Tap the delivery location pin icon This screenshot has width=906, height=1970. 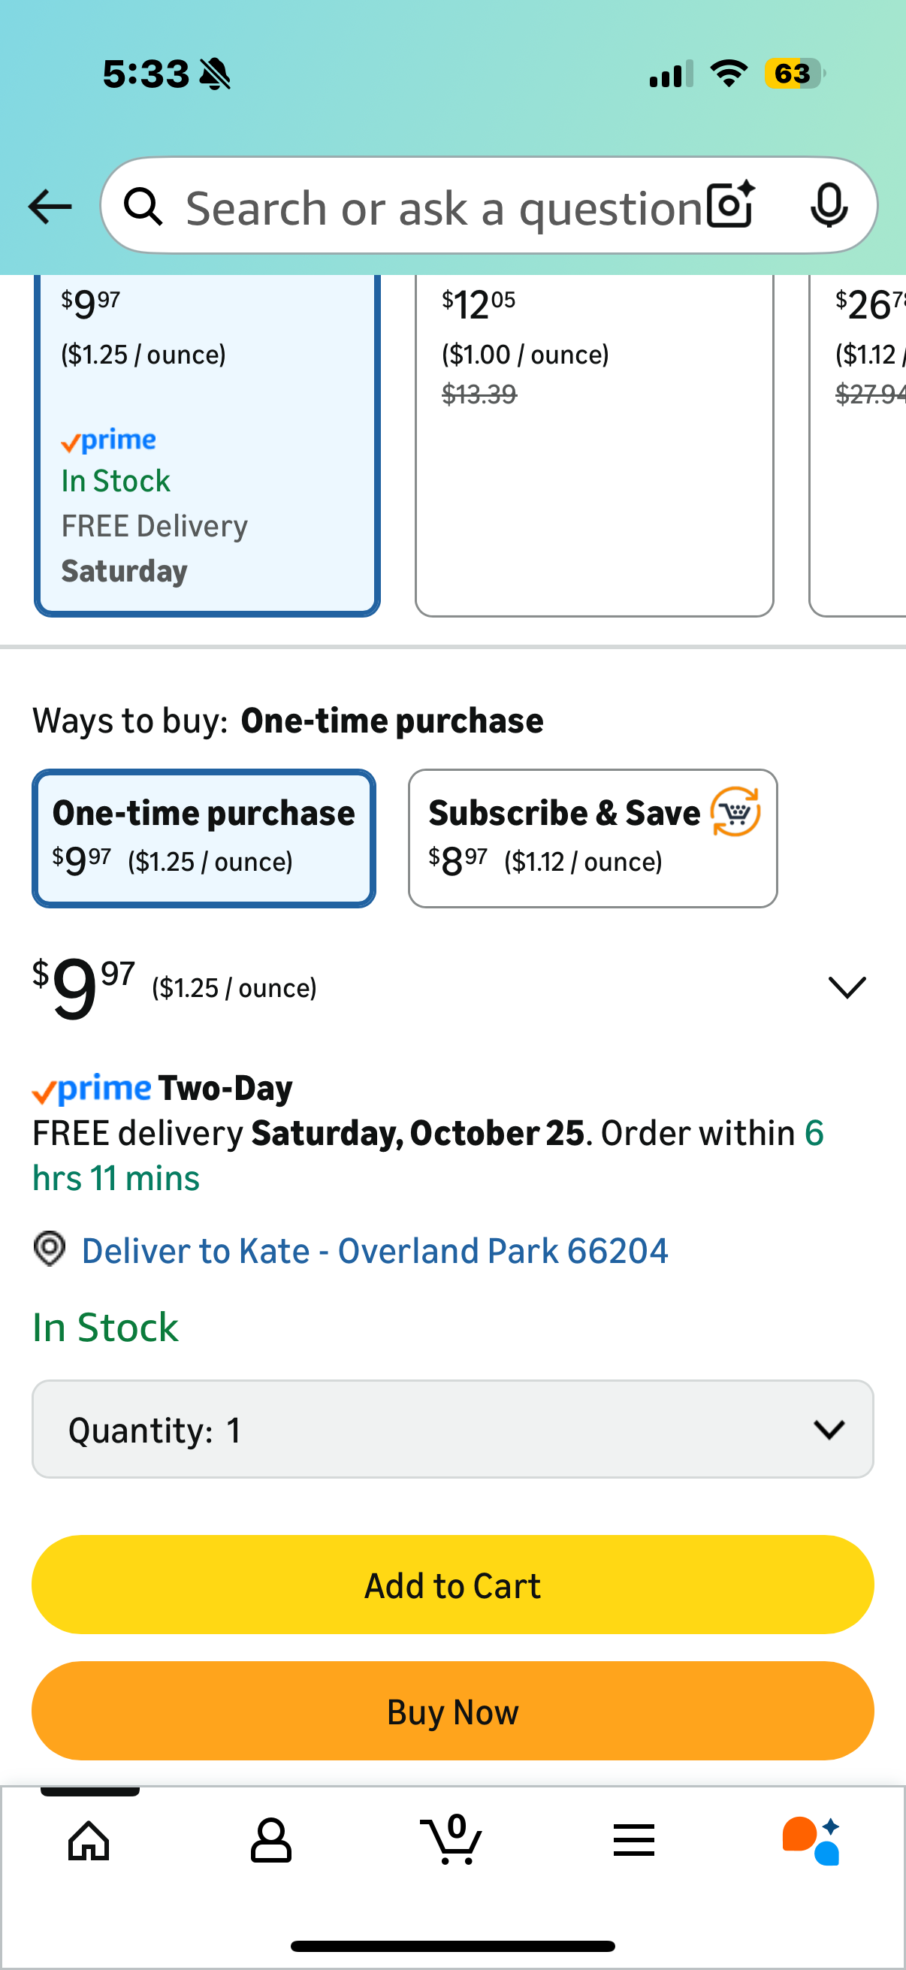[50, 1249]
